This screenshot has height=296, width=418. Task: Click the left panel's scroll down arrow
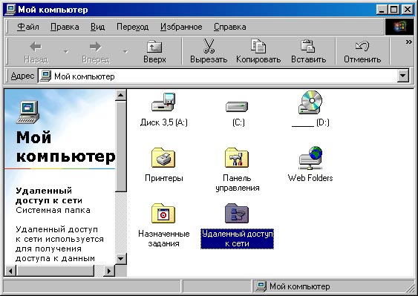tap(121, 258)
